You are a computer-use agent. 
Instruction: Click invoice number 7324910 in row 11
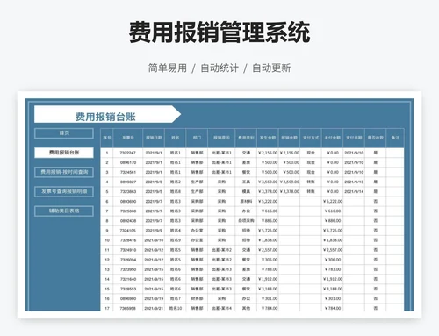click(x=128, y=250)
